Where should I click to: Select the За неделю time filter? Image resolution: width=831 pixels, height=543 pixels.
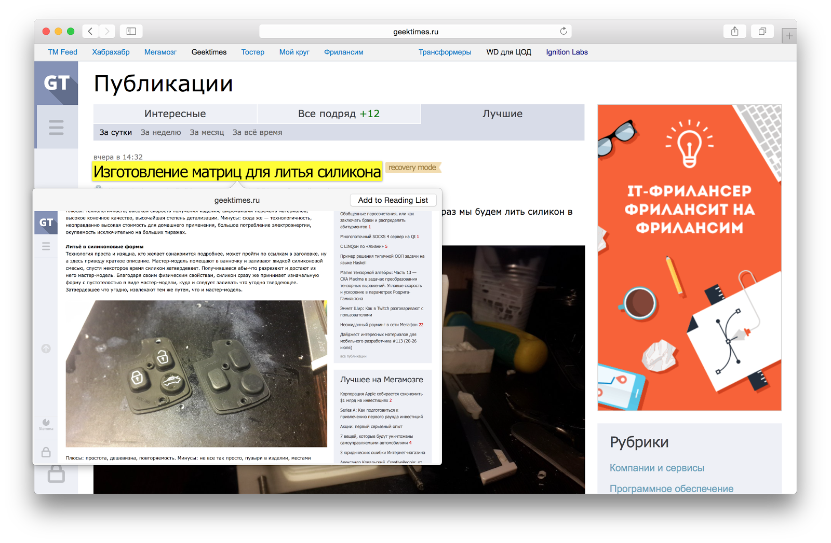[x=159, y=132]
